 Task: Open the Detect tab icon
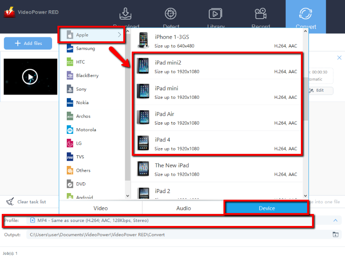pyautogui.click(x=170, y=14)
